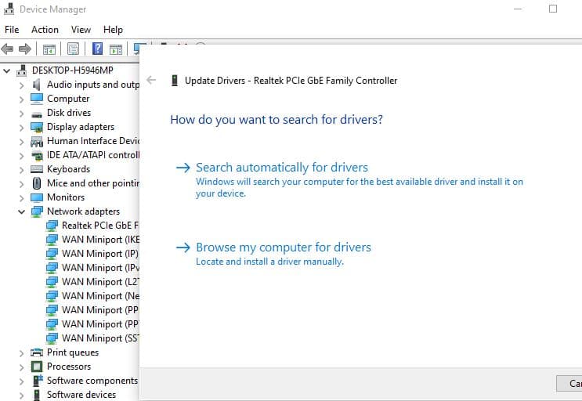Image resolution: width=582 pixels, height=401 pixels.
Task: Choose Browse my computer for drivers
Action: point(283,247)
